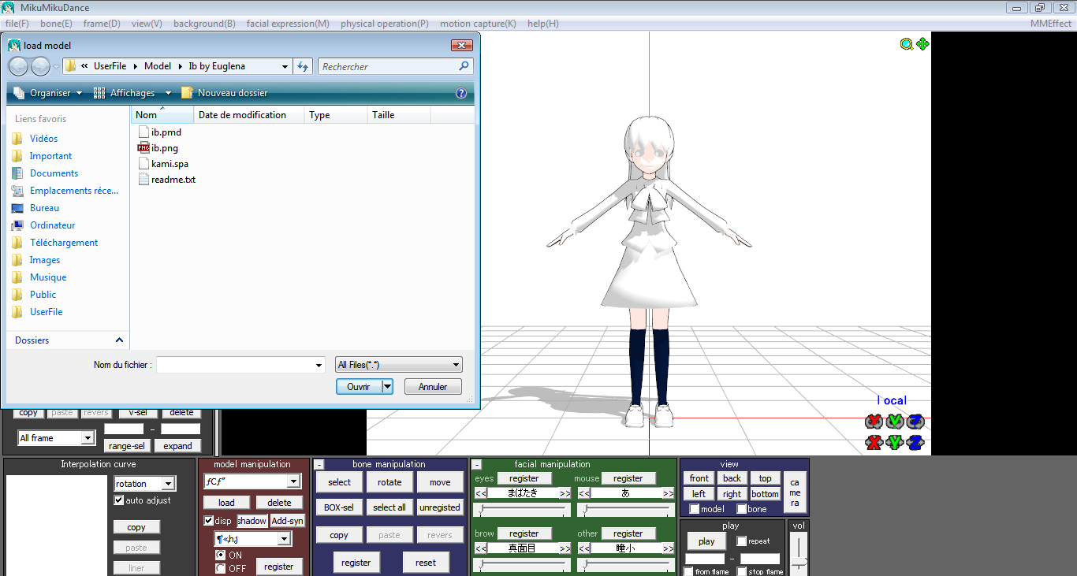Expand the Dossiers folder pane
1077x576 pixels.
pyautogui.click(x=119, y=340)
